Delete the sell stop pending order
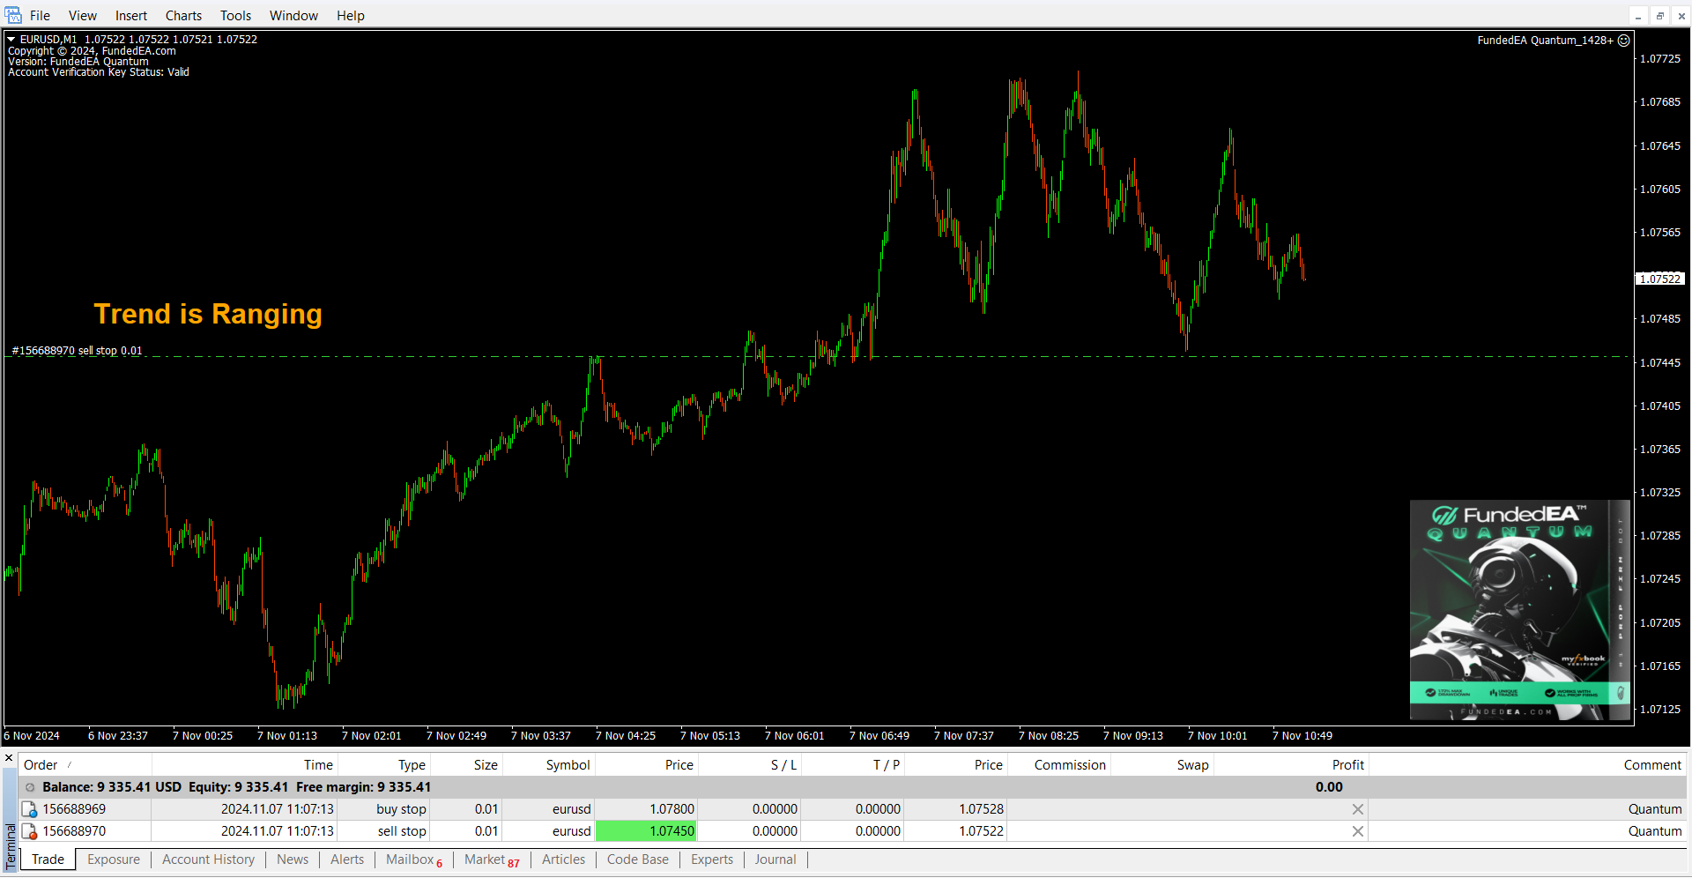The width and height of the screenshot is (1692, 878). coord(1357,831)
